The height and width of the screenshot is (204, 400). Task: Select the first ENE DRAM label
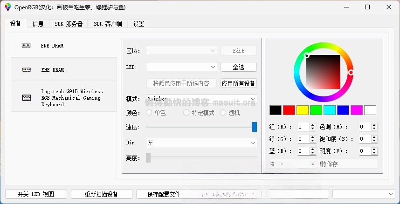[x=52, y=46]
